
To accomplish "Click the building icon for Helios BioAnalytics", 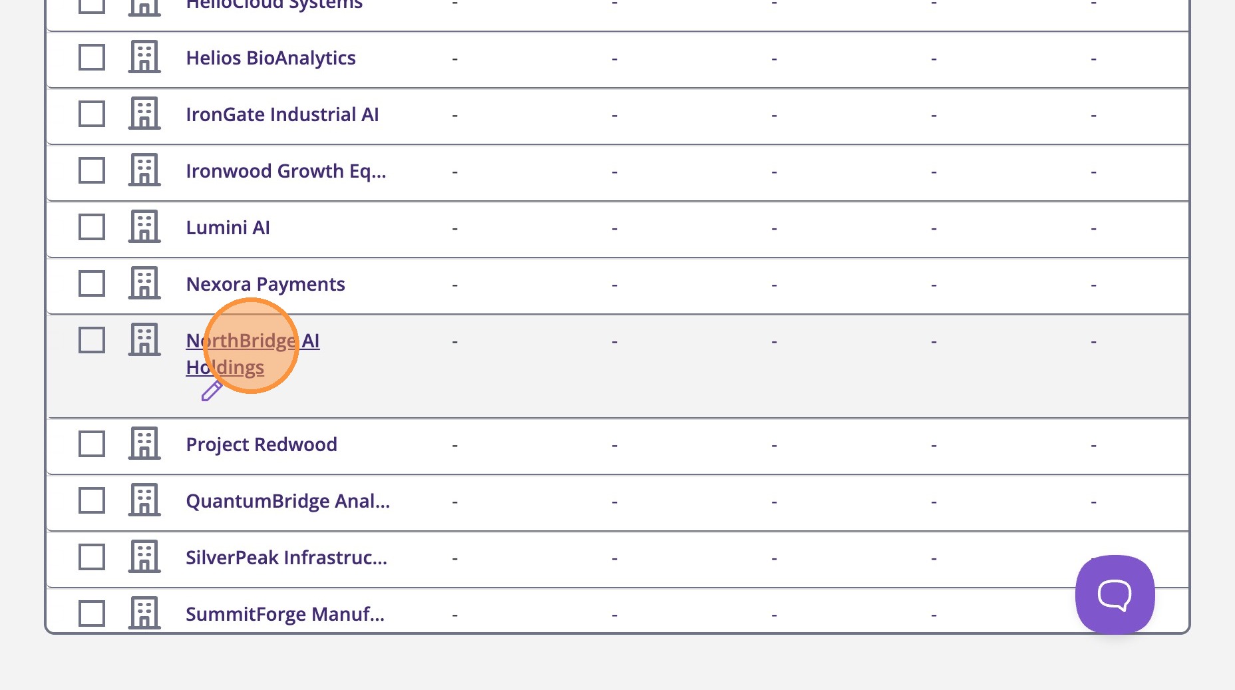I will (x=144, y=57).
